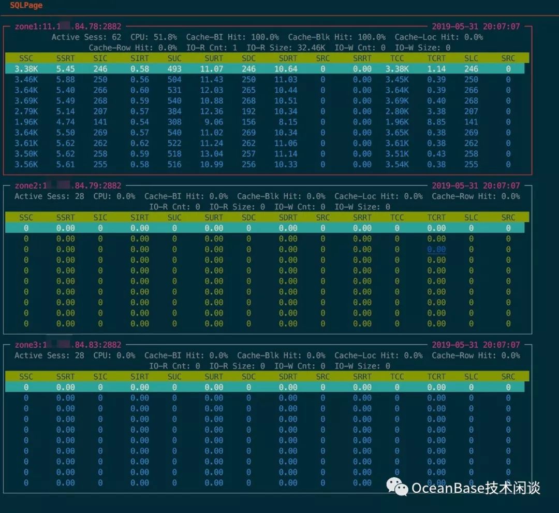Click SURT column header in zone2 table
Image resolution: width=559 pixels, height=513 pixels.
click(x=214, y=218)
